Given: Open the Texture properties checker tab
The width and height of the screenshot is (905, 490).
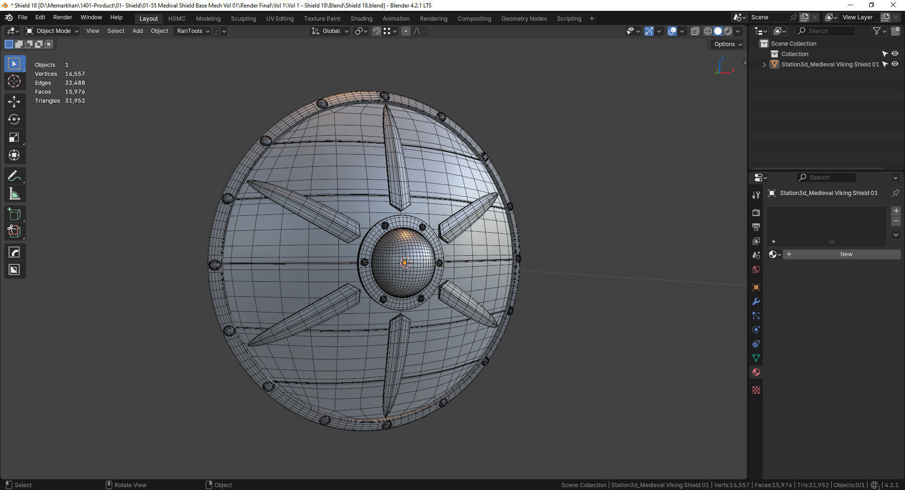Looking at the screenshot, I should pyautogui.click(x=756, y=390).
